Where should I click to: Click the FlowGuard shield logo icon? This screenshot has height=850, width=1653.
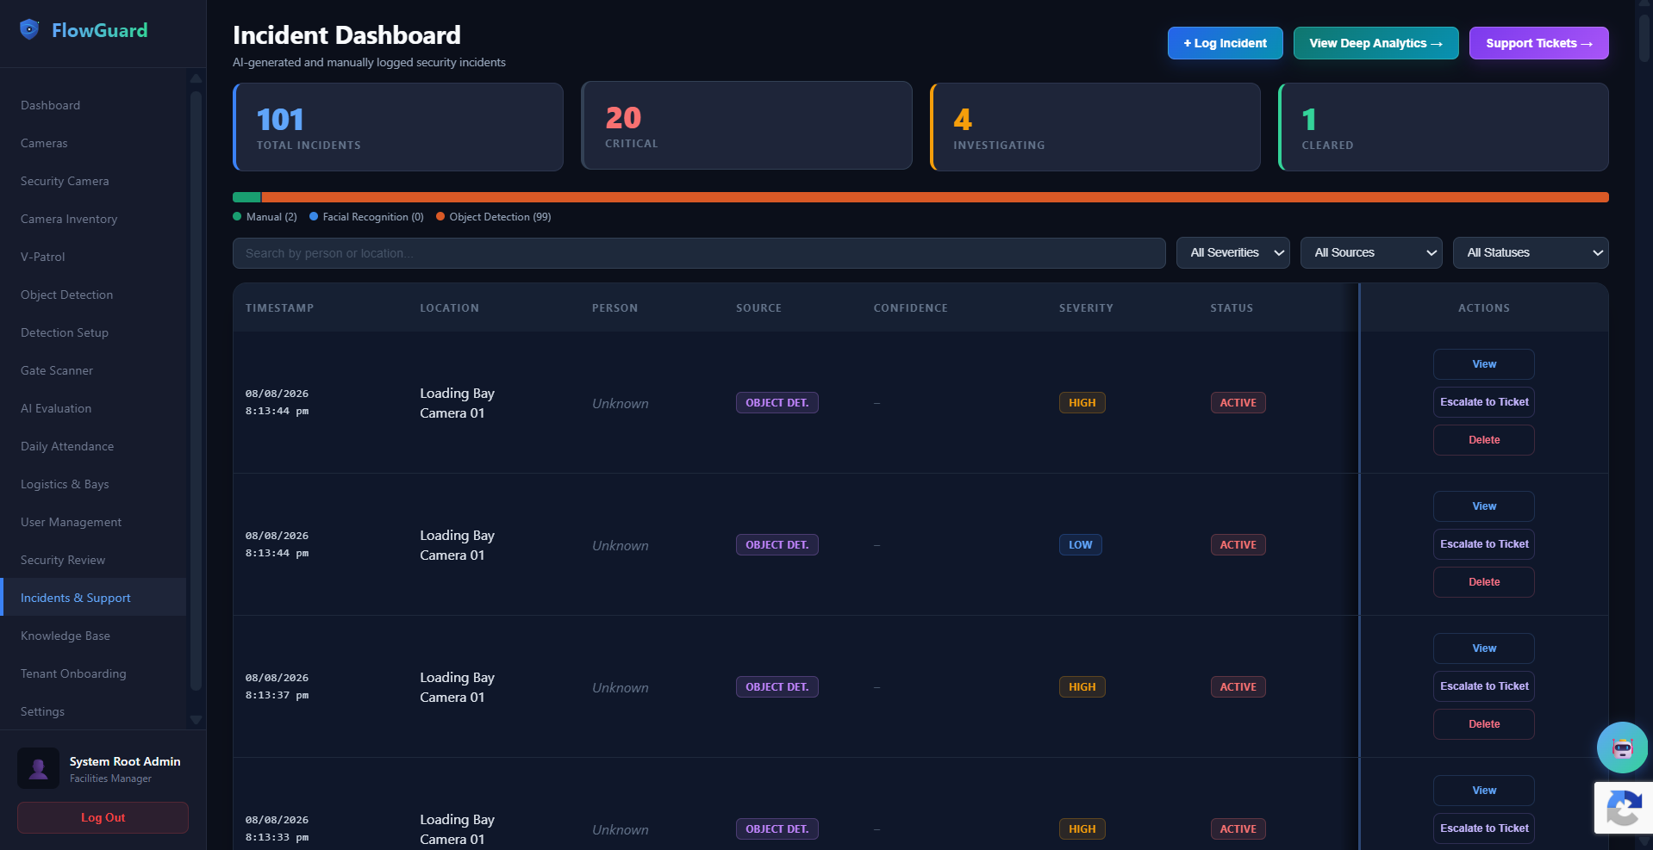(x=29, y=30)
